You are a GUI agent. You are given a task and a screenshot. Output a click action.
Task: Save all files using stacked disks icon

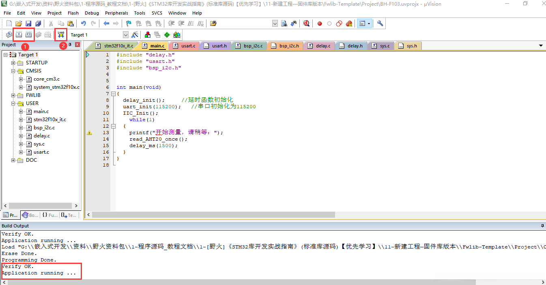click(38, 24)
